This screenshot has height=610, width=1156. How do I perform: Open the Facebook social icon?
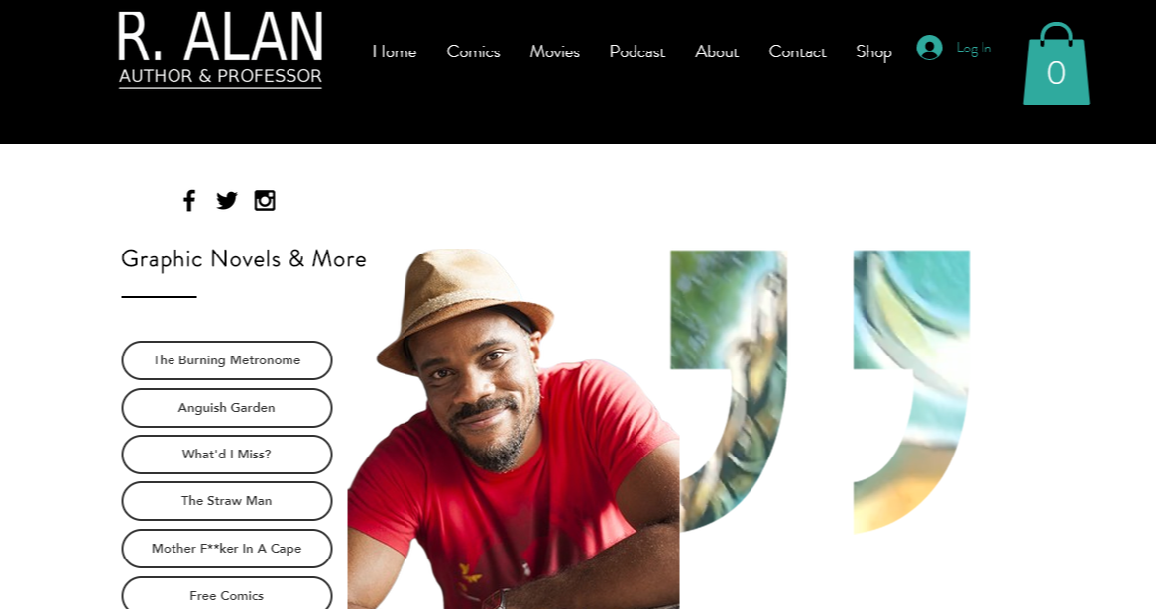coord(189,200)
